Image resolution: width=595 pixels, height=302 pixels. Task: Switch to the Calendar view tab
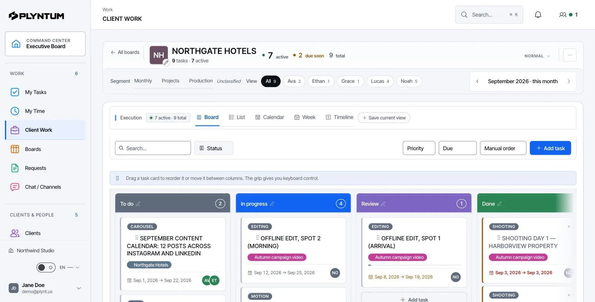point(270,117)
